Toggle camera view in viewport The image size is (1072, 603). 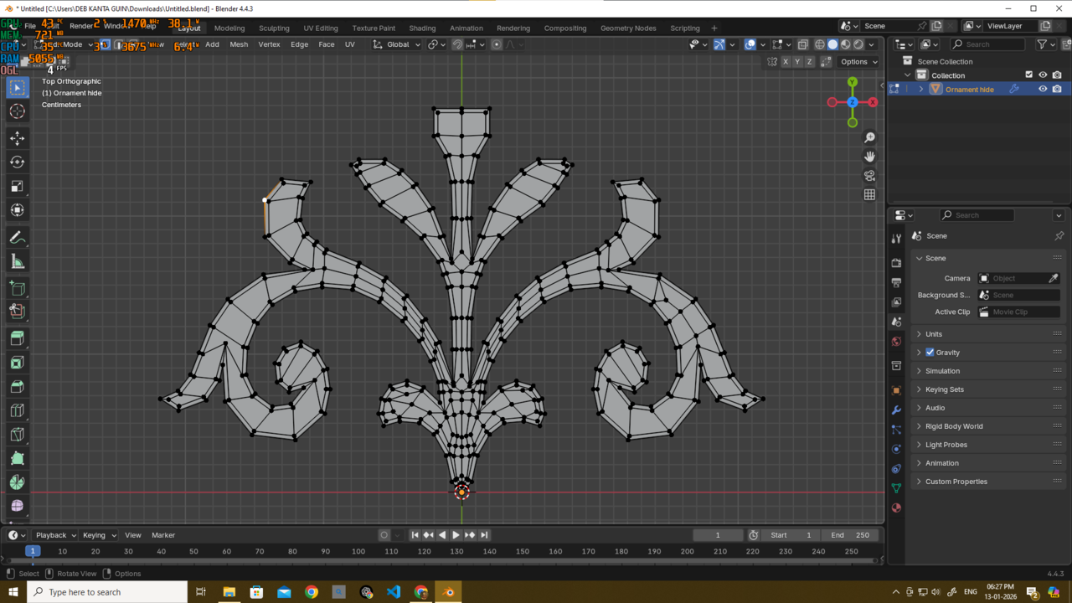(x=869, y=176)
